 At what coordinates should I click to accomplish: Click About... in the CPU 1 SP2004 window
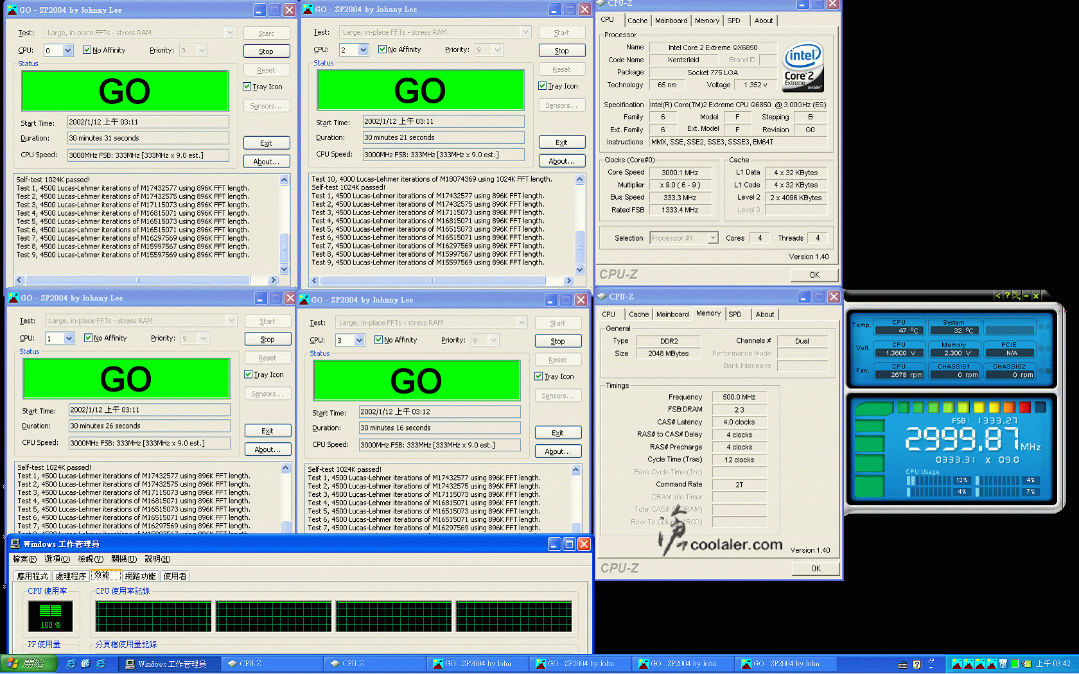(268, 449)
